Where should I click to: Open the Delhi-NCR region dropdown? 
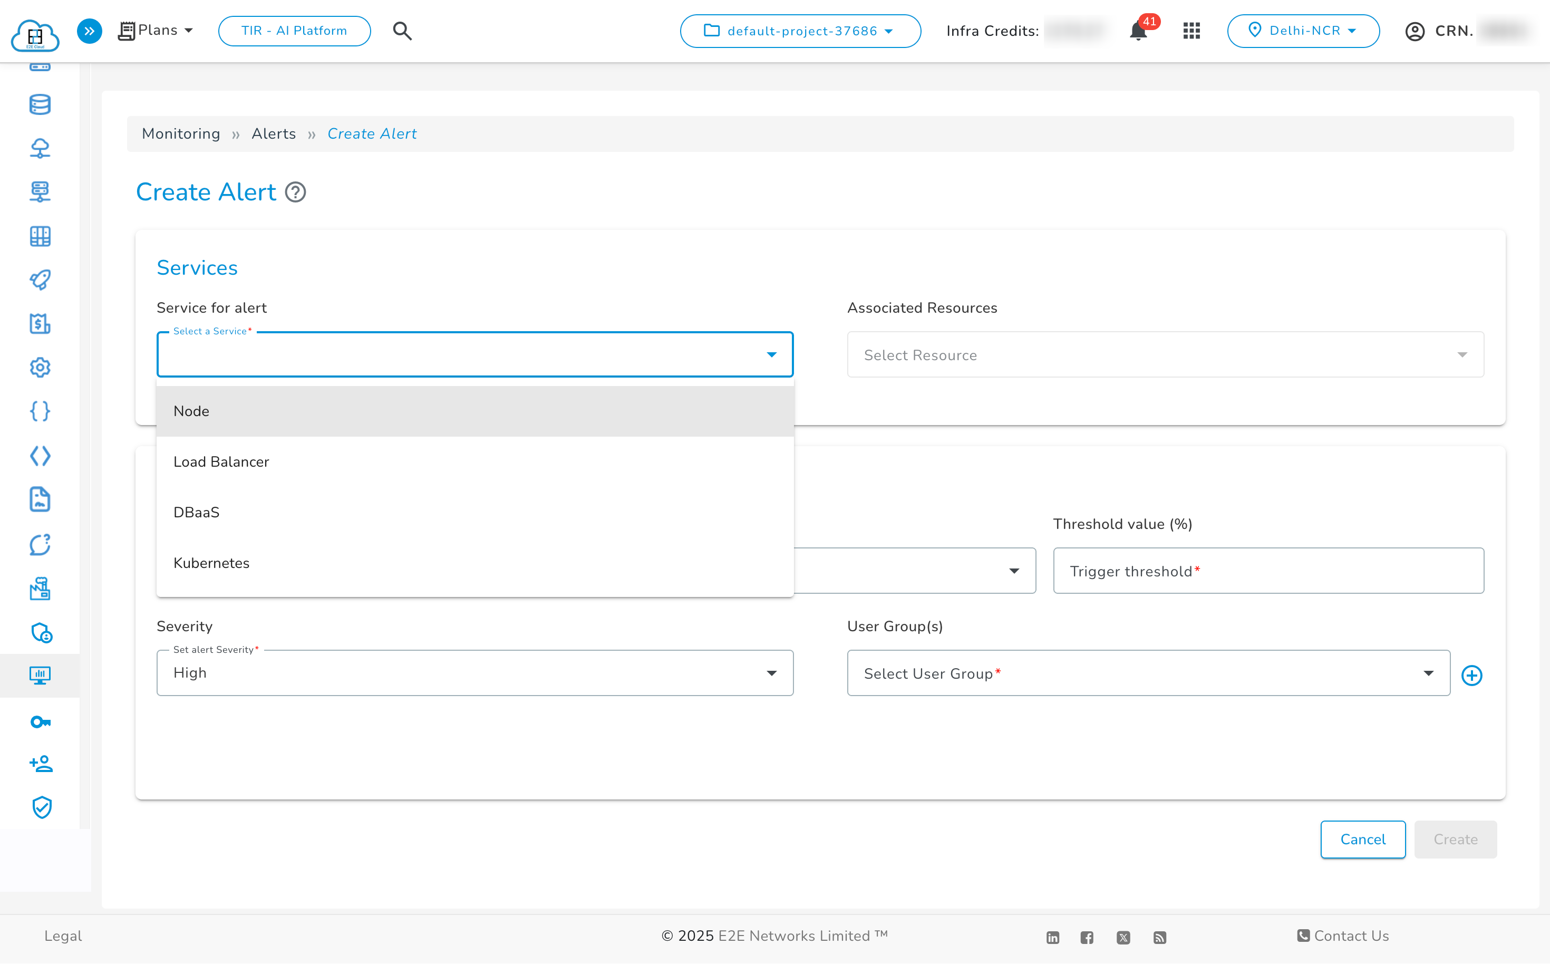click(1303, 31)
